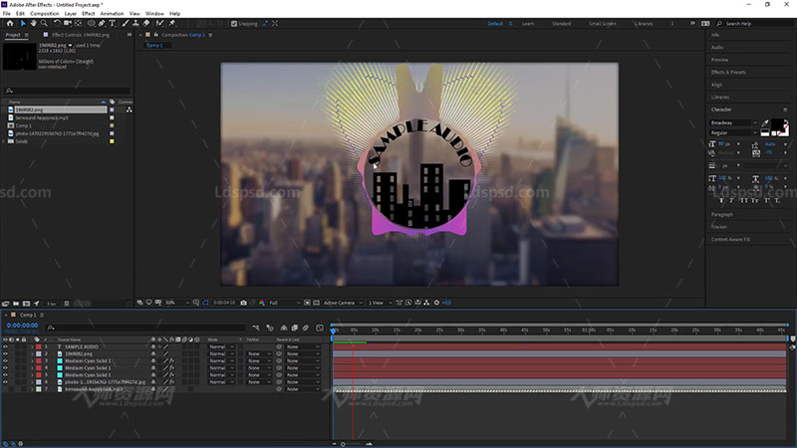Click the Home icon in toolbar
The width and height of the screenshot is (797, 448).
(x=10, y=23)
